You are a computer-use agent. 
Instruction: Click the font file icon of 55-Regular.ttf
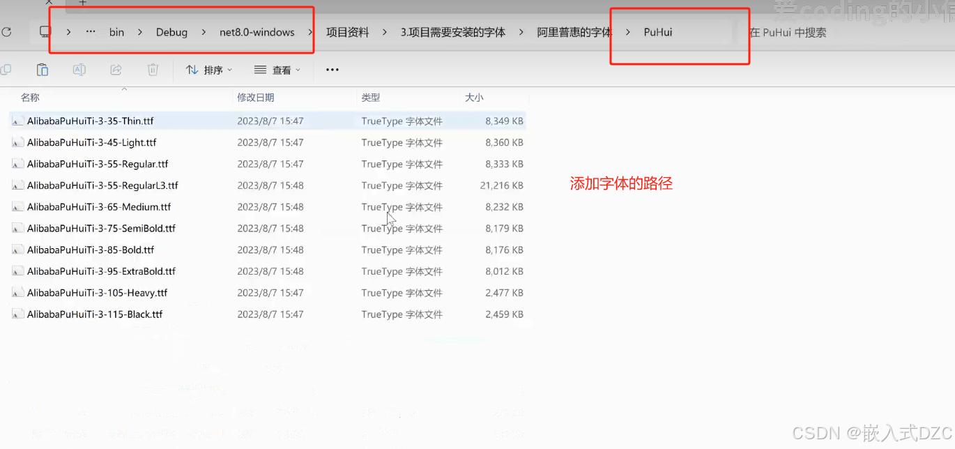(x=18, y=164)
